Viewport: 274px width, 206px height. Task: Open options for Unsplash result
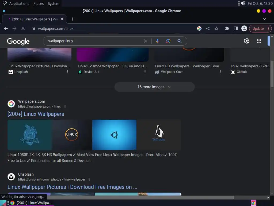89,179
